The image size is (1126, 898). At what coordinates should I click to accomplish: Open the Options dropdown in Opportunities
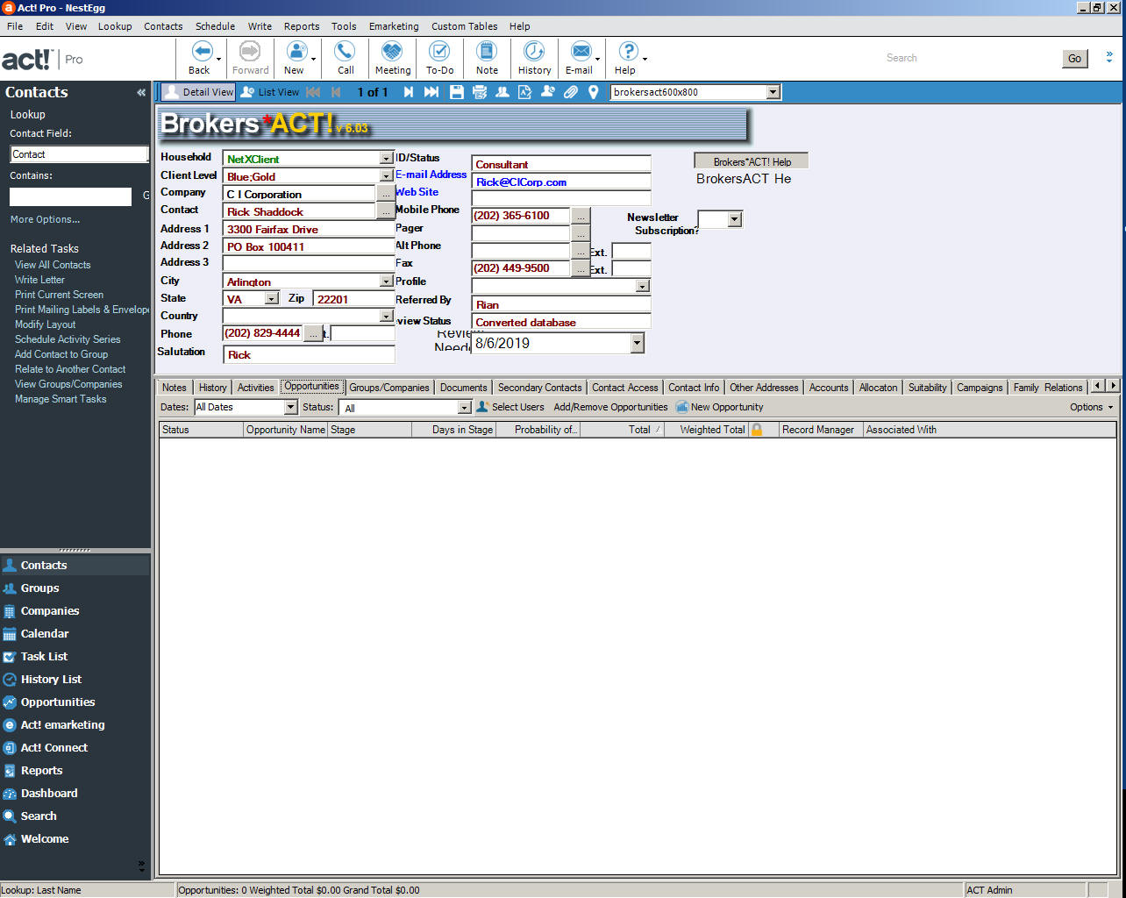coord(1091,407)
